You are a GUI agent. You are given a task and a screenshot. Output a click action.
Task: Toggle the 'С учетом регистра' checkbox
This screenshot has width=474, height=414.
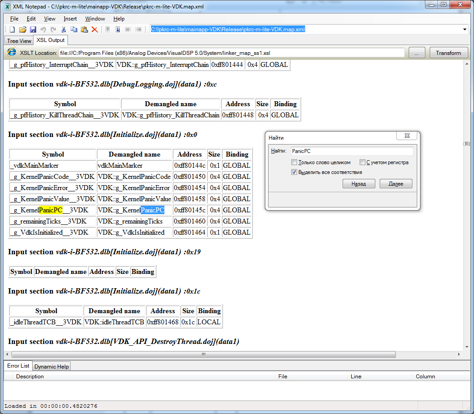pyautogui.click(x=363, y=162)
